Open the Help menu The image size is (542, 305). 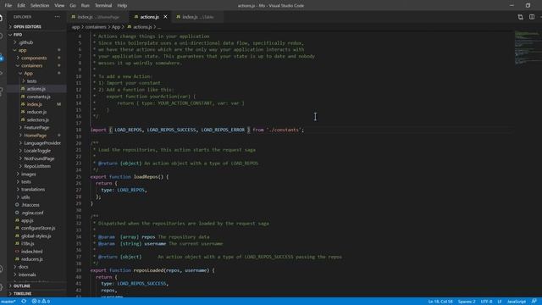[122, 6]
